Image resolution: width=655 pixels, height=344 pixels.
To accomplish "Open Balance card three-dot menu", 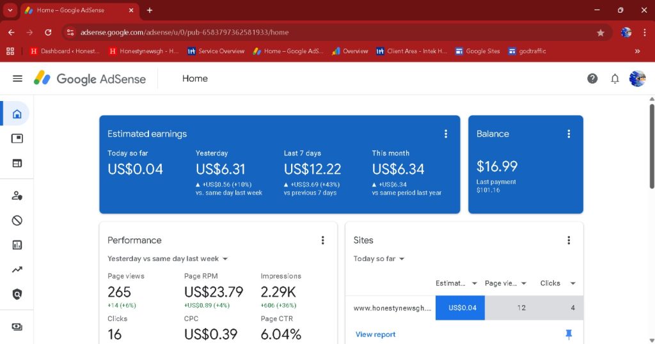I will (x=569, y=134).
